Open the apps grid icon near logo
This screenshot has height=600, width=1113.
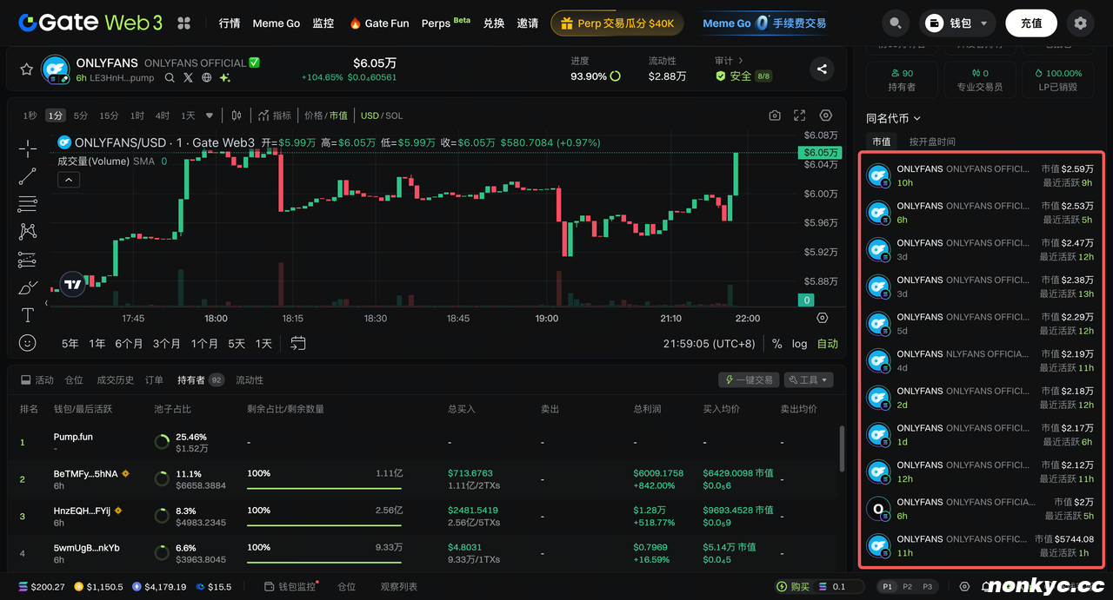click(184, 23)
